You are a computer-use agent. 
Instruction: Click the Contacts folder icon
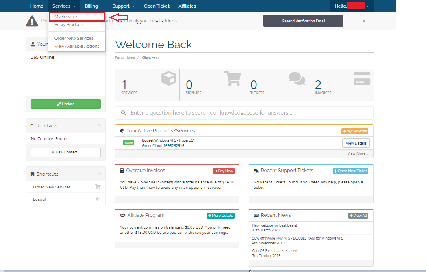33,126
